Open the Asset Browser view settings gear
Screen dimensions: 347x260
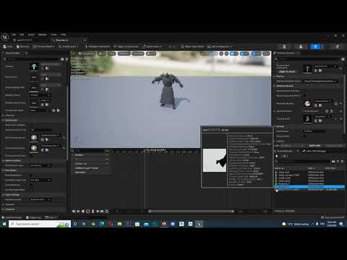coord(342,162)
